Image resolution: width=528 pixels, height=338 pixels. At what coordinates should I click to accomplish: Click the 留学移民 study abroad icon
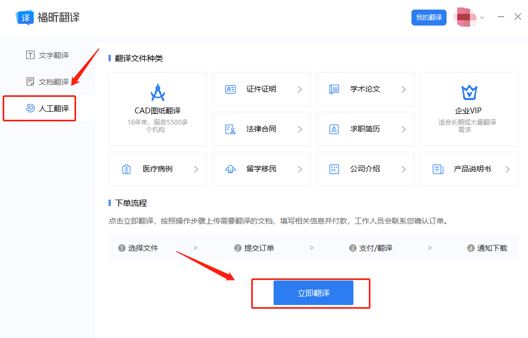click(x=230, y=169)
